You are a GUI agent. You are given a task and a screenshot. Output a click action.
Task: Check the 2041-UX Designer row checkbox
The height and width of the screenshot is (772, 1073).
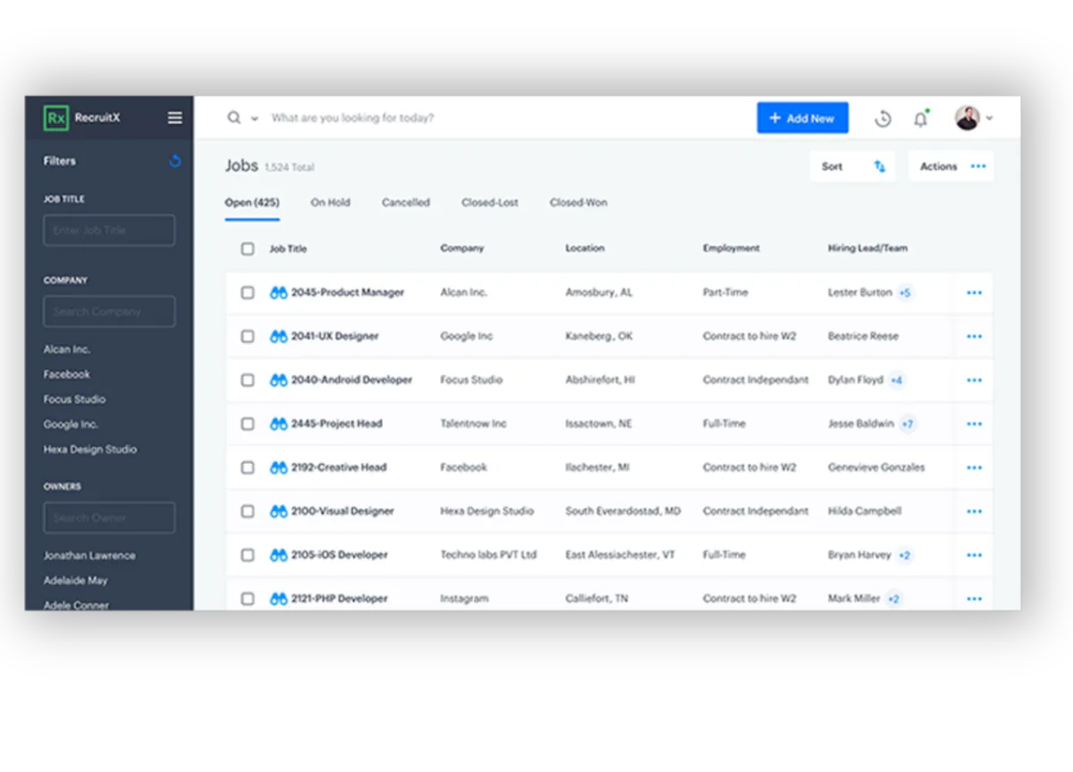[x=248, y=336]
